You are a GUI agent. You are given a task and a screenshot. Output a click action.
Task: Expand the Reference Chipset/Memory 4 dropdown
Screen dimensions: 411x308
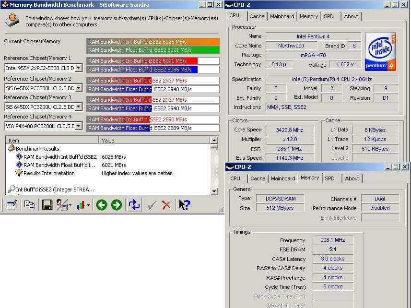pos(79,126)
